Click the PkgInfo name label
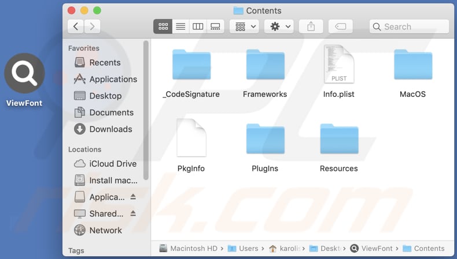 coord(191,168)
